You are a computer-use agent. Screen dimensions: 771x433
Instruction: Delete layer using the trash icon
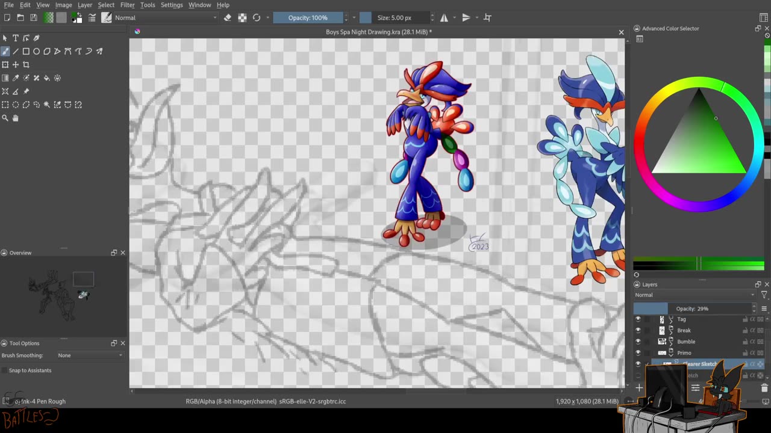coord(764,388)
